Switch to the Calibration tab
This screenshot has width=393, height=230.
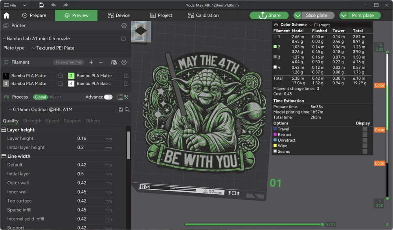[x=203, y=16]
